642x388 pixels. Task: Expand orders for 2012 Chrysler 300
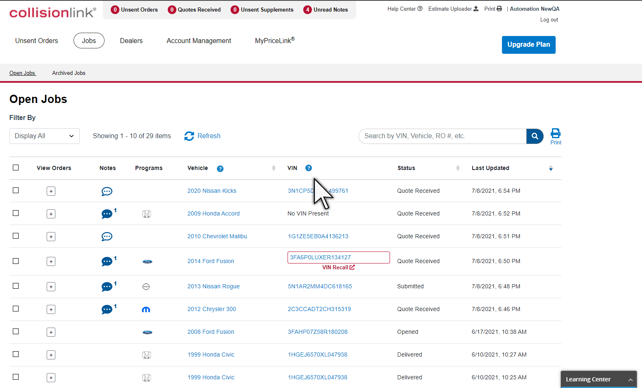point(51,309)
